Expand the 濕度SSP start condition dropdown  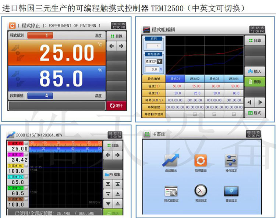point(159,61)
